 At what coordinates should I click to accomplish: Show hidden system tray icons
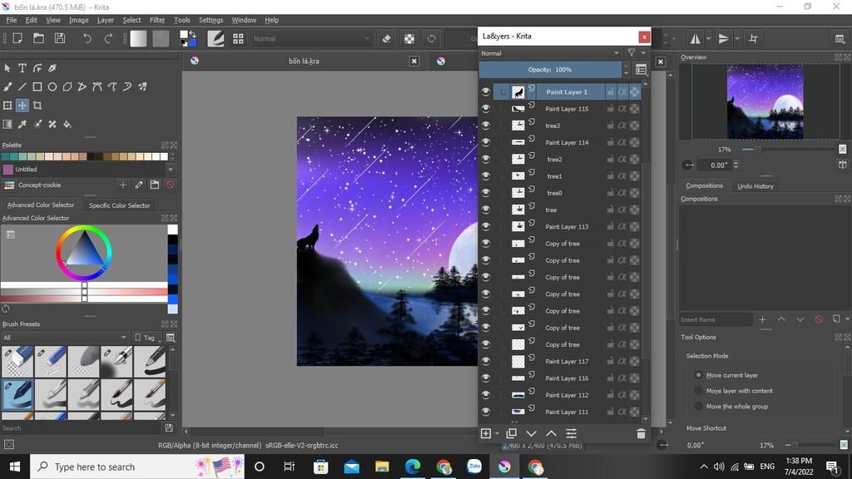(x=704, y=467)
